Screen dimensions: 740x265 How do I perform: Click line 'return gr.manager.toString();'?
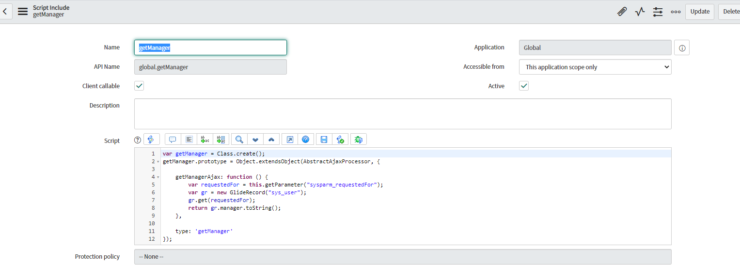click(235, 208)
